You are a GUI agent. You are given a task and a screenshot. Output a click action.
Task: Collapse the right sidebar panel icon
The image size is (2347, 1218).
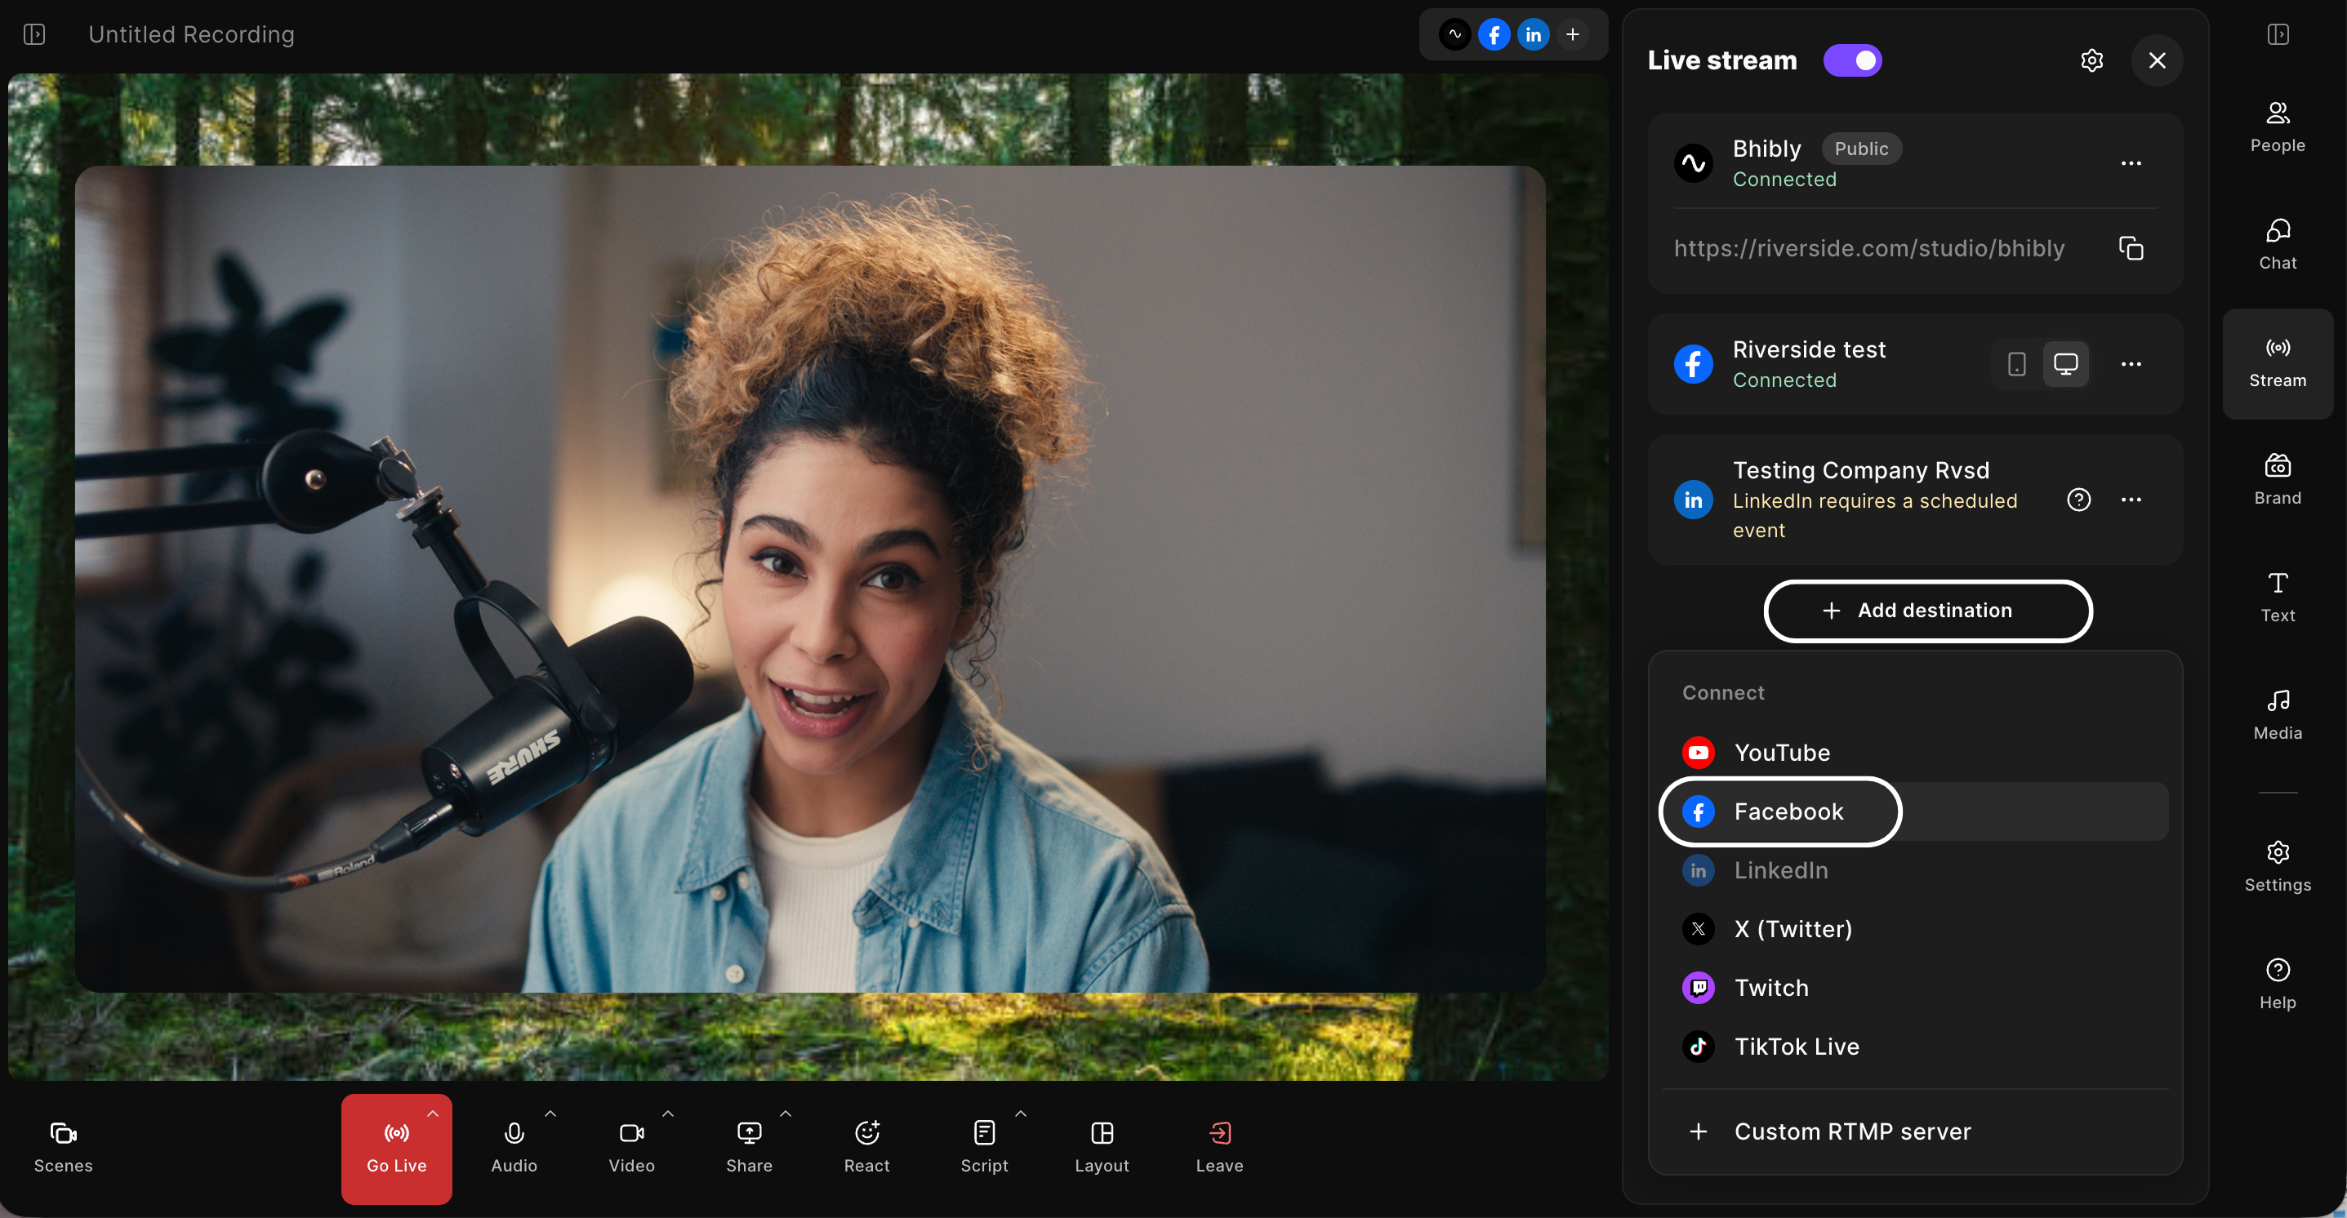(x=2277, y=34)
